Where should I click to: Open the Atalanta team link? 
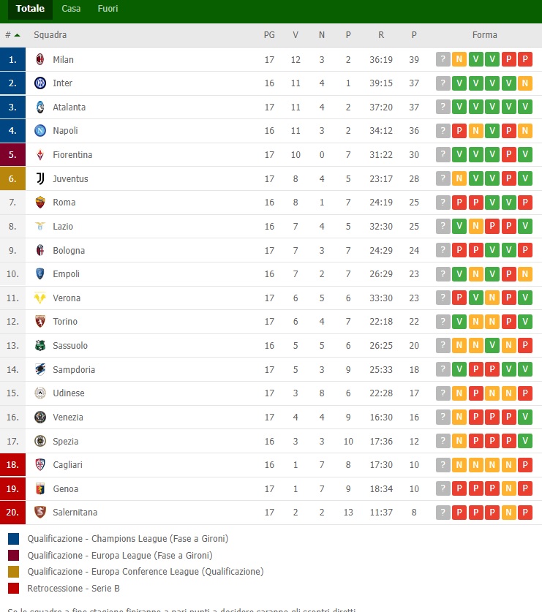pos(69,107)
